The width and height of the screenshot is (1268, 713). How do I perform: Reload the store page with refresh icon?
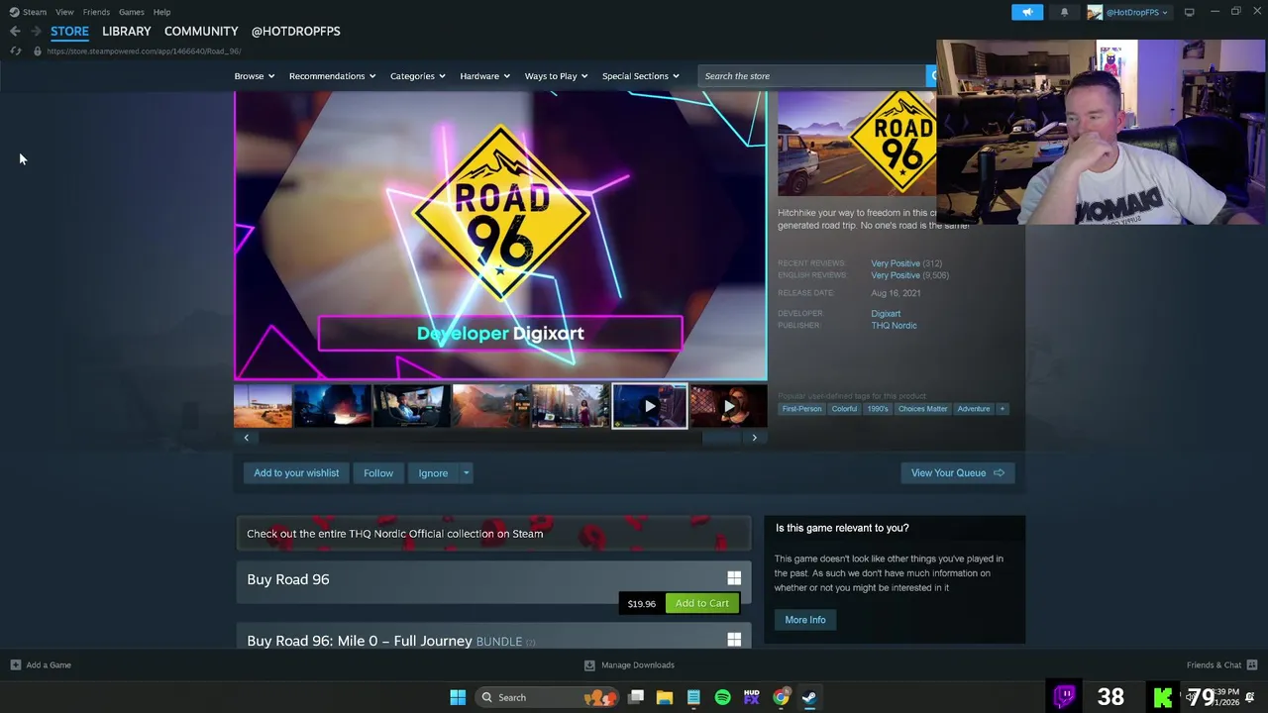click(x=16, y=51)
